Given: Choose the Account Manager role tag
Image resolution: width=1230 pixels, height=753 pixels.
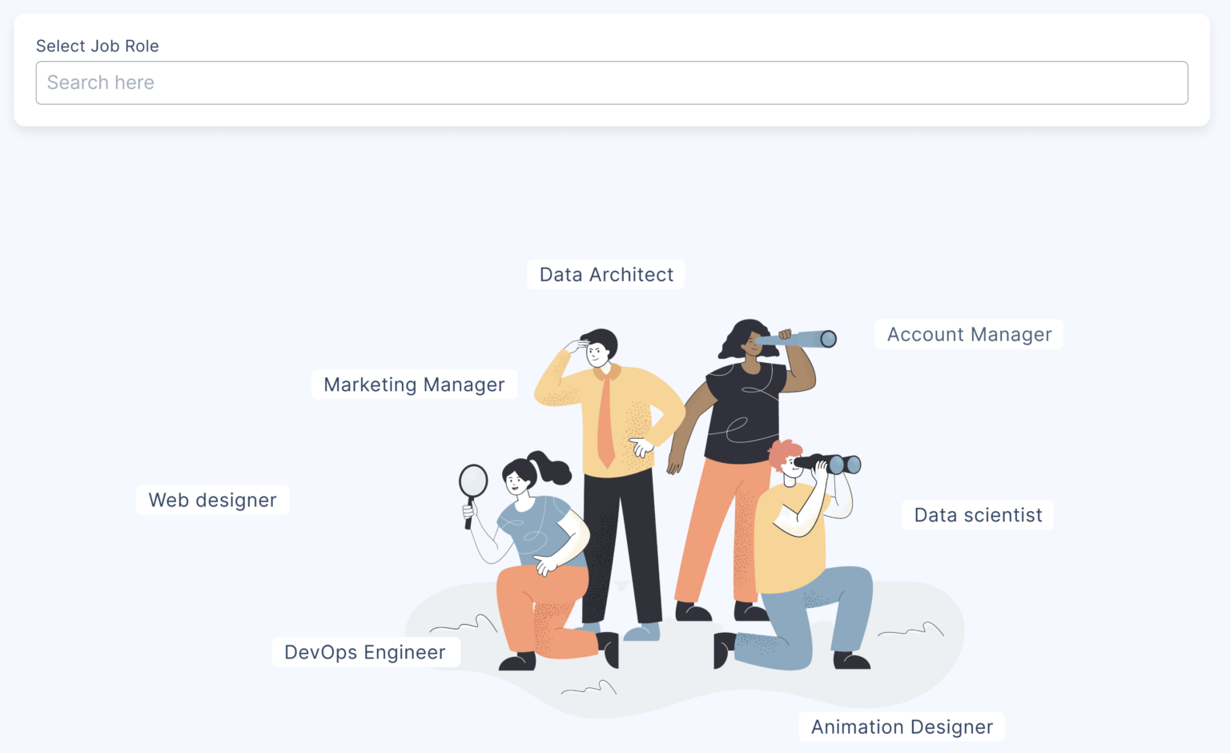Looking at the screenshot, I should (x=969, y=334).
